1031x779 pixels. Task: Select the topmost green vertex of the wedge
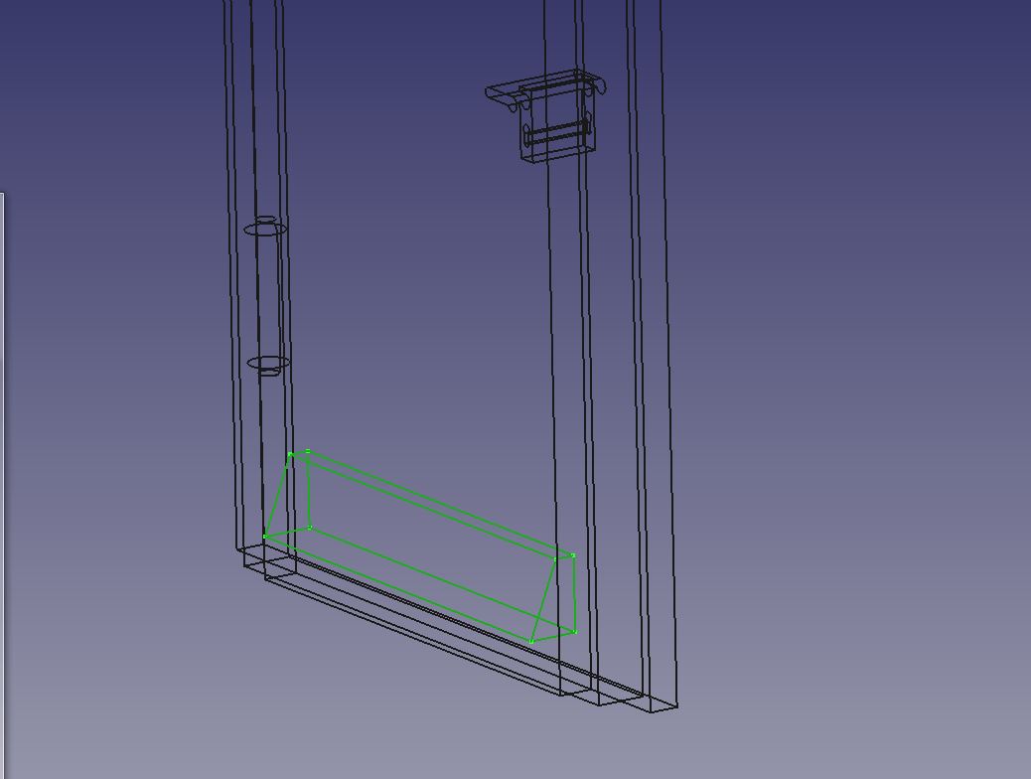click(x=308, y=451)
